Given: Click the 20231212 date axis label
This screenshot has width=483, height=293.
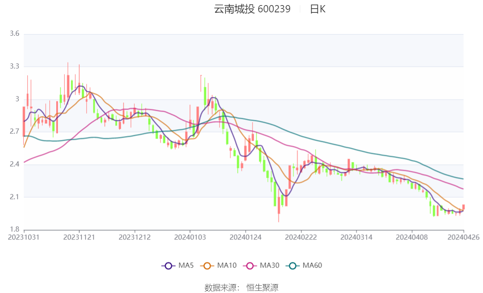Looking at the screenshot, I should point(135,237).
